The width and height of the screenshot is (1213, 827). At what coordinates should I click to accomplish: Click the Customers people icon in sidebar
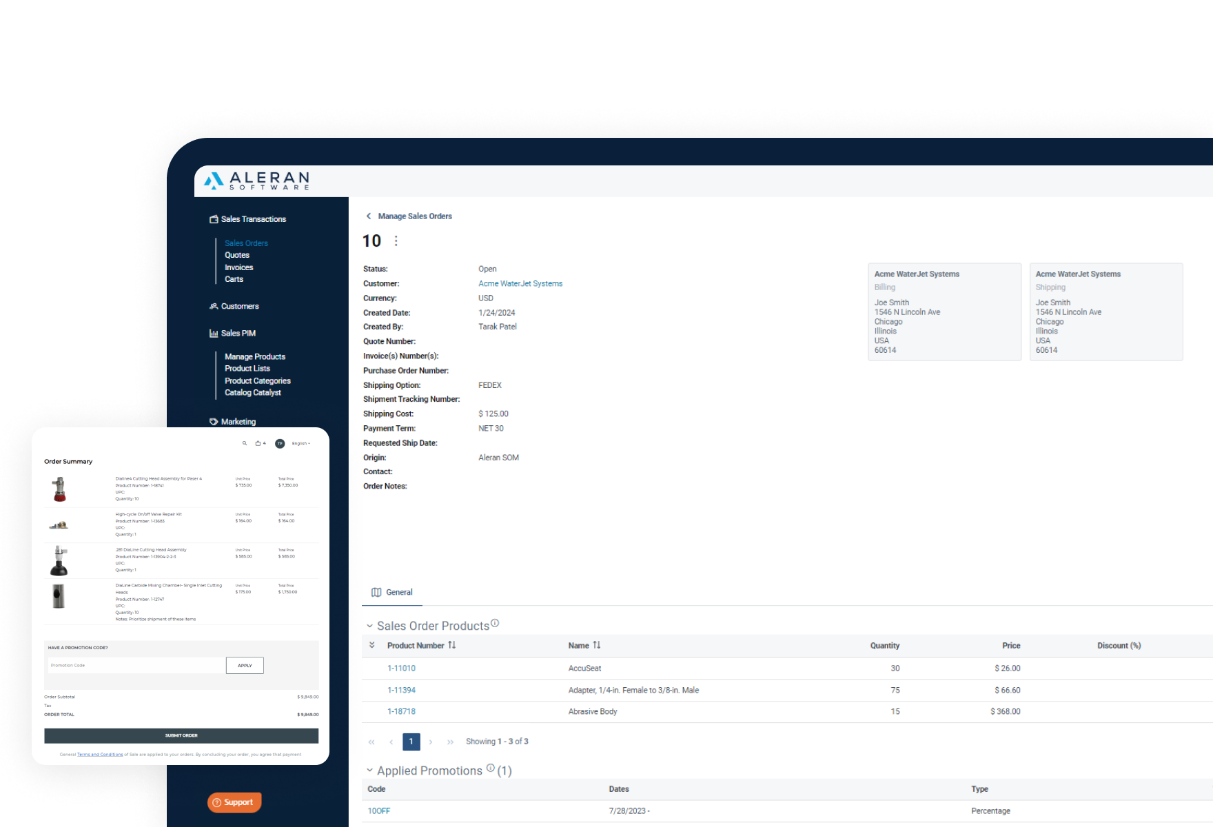[x=214, y=306]
